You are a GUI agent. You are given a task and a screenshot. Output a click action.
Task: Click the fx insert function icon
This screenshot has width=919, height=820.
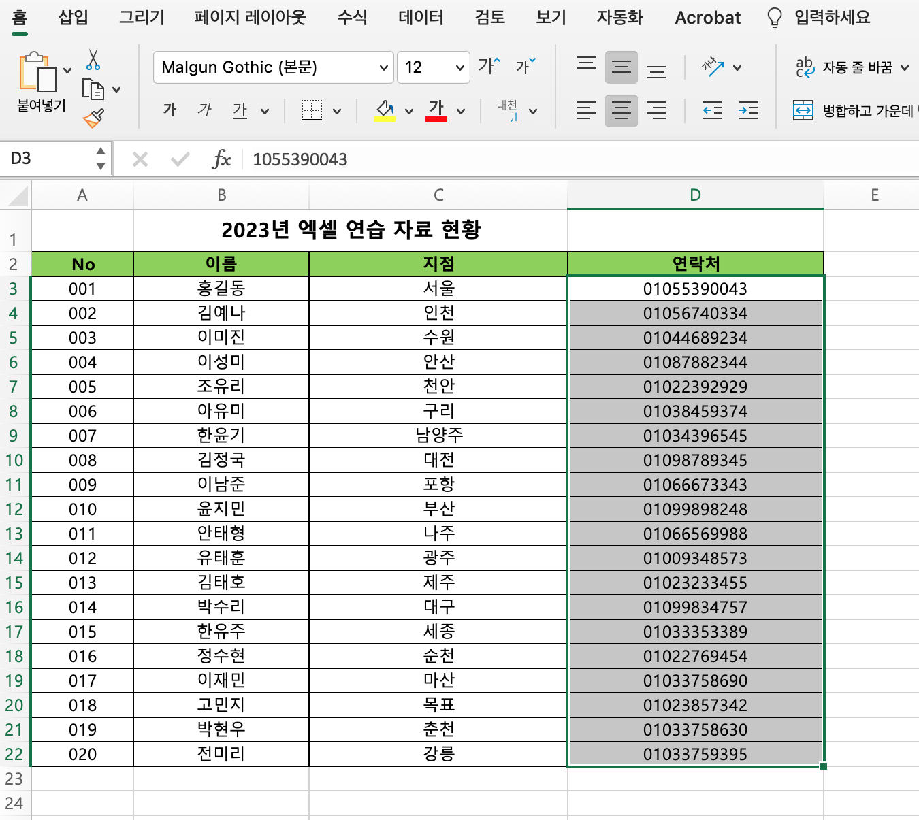click(221, 159)
